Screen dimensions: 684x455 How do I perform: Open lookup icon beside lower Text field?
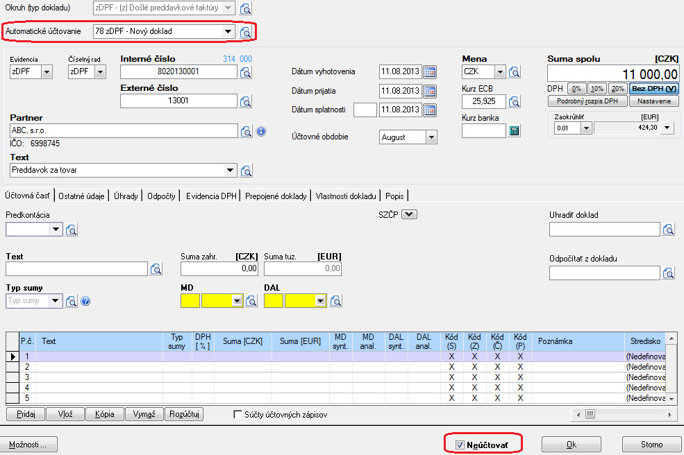coord(156,268)
